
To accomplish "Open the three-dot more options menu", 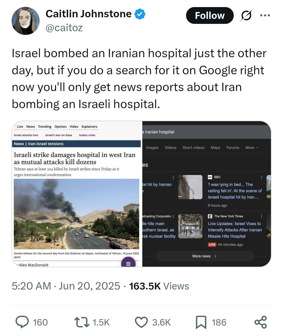I will (x=265, y=15).
